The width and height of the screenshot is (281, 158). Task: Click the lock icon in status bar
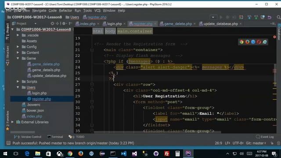[x=272, y=143]
